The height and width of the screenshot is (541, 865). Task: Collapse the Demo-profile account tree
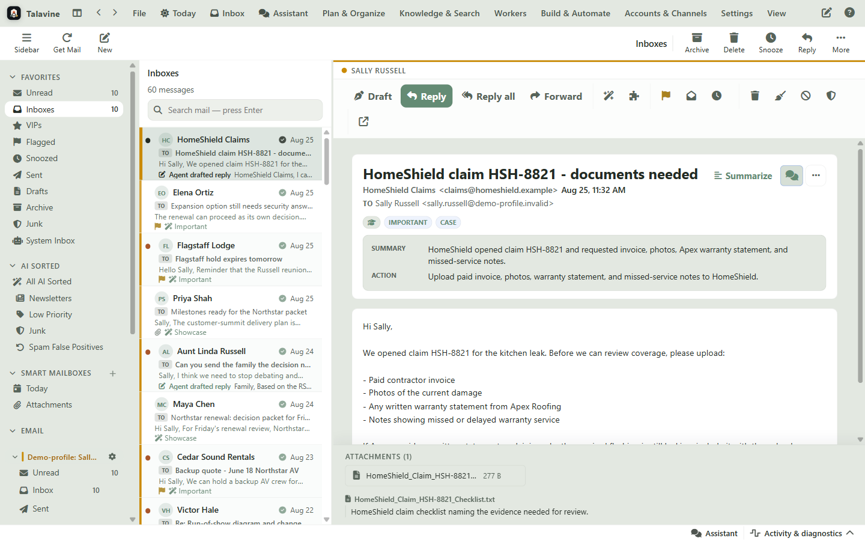click(15, 457)
